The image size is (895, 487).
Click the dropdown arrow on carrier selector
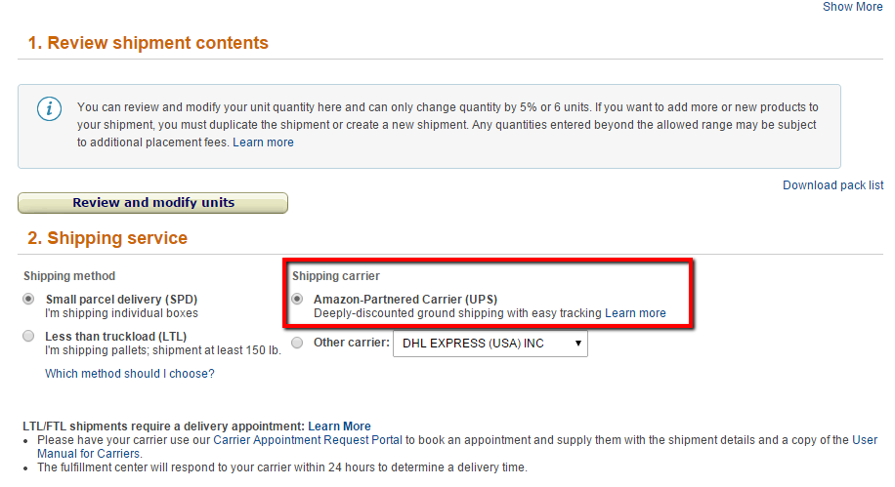click(577, 344)
